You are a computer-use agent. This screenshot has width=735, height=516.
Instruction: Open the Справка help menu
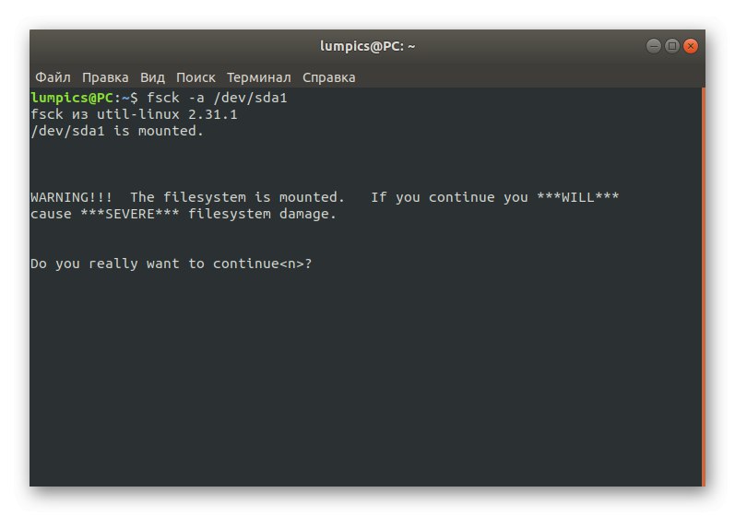pyautogui.click(x=328, y=77)
